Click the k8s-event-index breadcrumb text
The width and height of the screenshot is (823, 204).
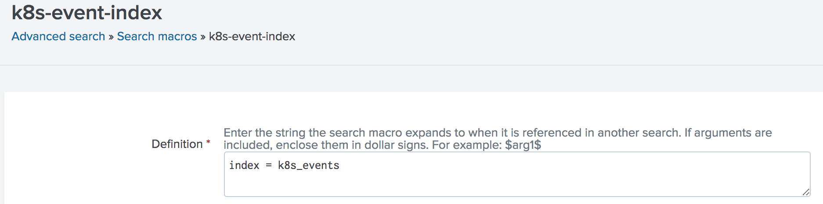[x=252, y=36]
